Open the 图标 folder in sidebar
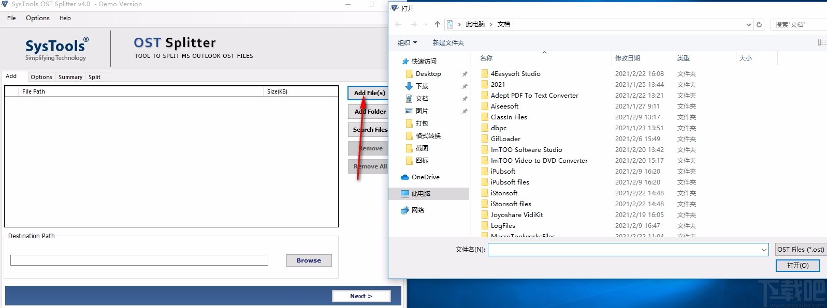The image size is (827, 308). pyautogui.click(x=422, y=161)
